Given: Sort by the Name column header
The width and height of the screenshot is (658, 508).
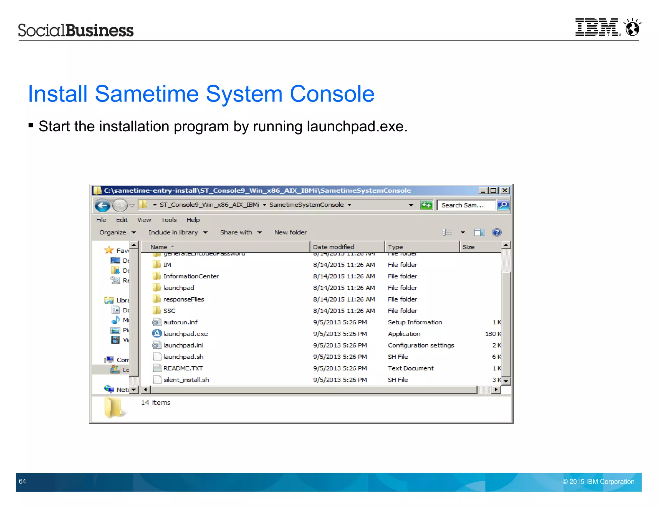Looking at the screenshot, I should coord(226,247).
